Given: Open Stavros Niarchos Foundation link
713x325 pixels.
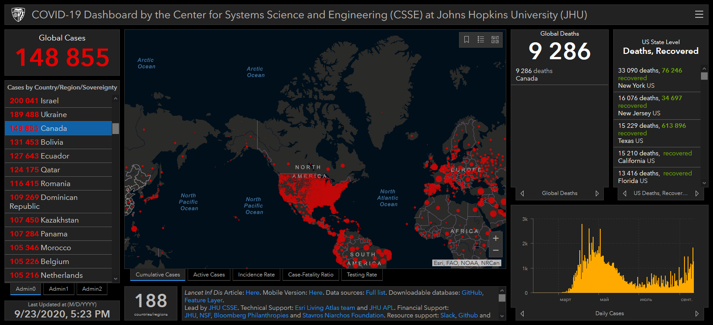Looking at the screenshot, I should (x=343, y=315).
